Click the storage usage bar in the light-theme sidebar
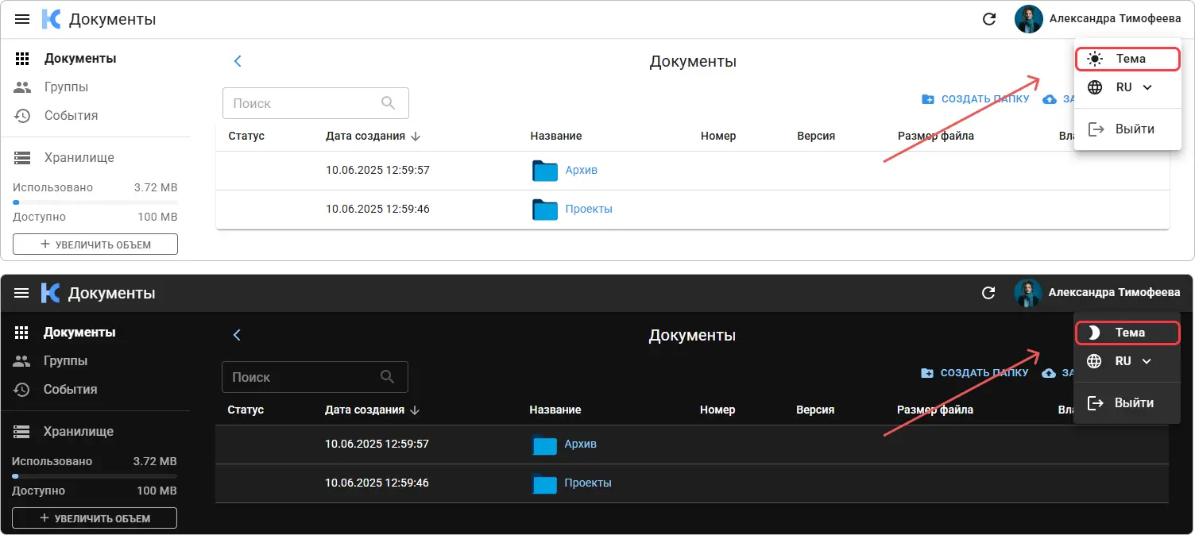This screenshot has height=535, width=1195. (95, 202)
